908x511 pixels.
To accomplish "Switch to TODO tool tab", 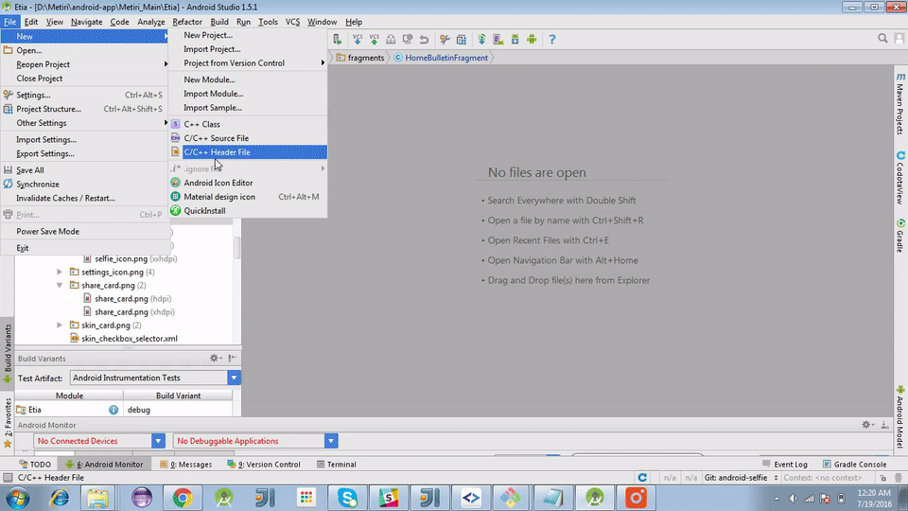I will tap(35, 464).
